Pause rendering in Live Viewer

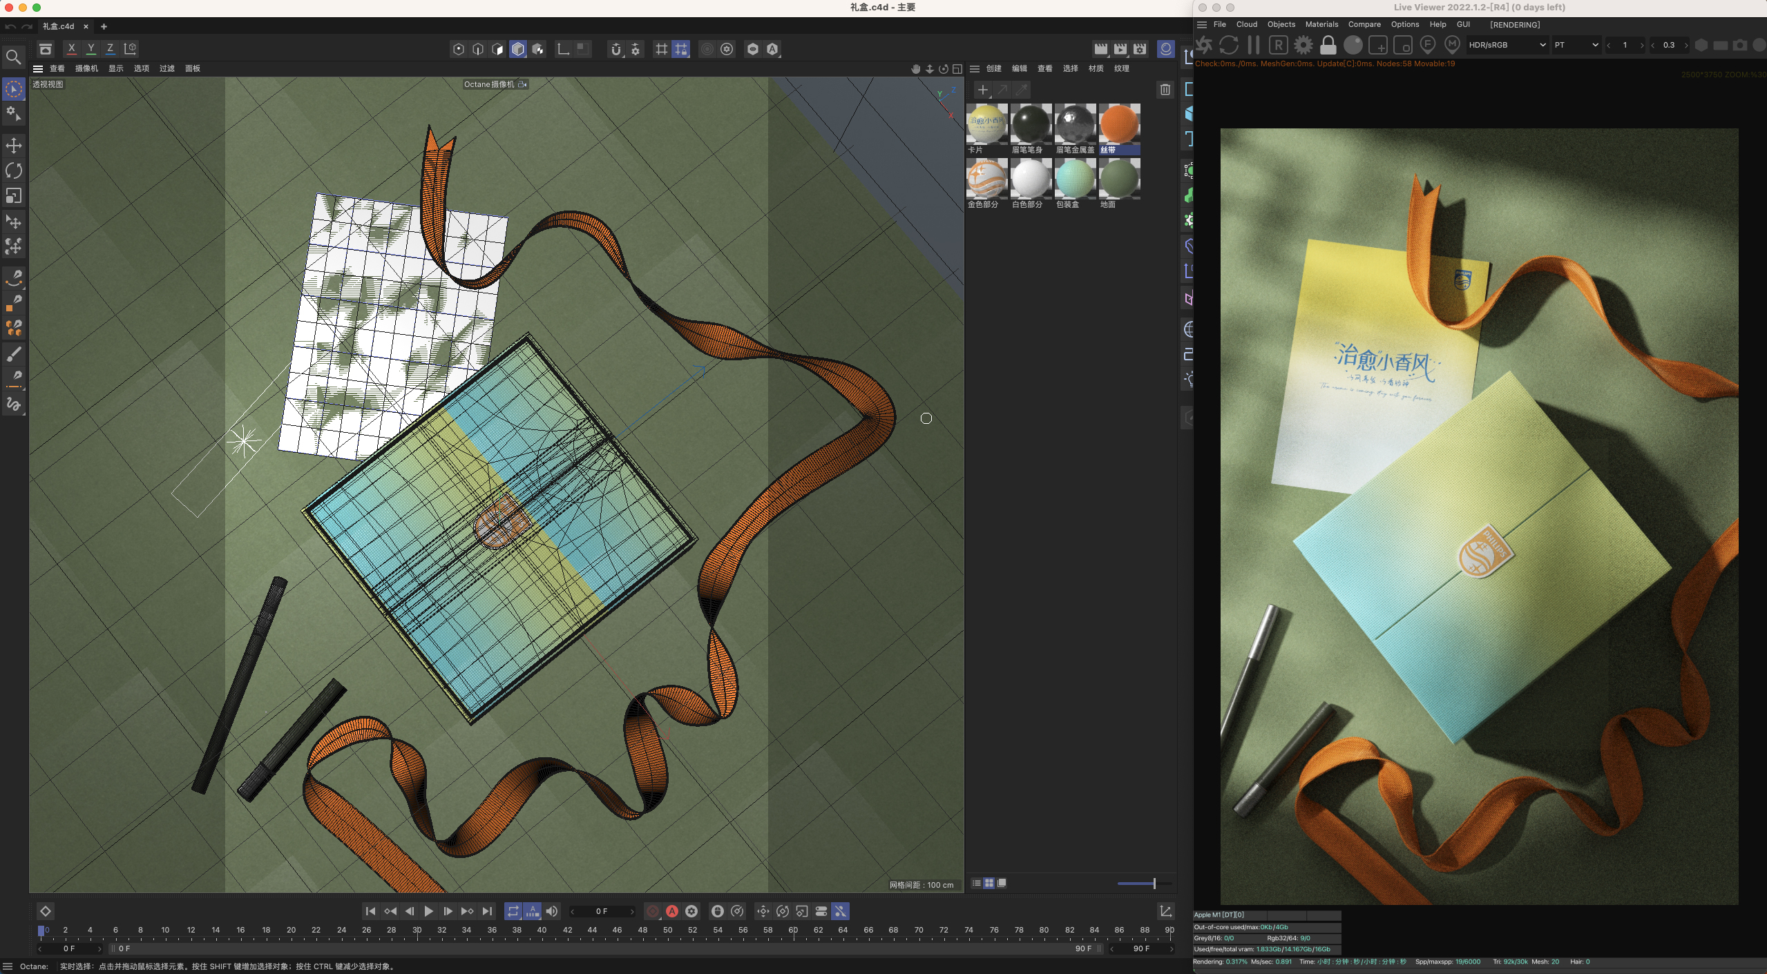(1254, 46)
